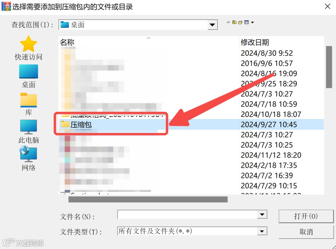
Task: Expand the file type (文件类型) dropdown arrow
Action: [x=262, y=231]
